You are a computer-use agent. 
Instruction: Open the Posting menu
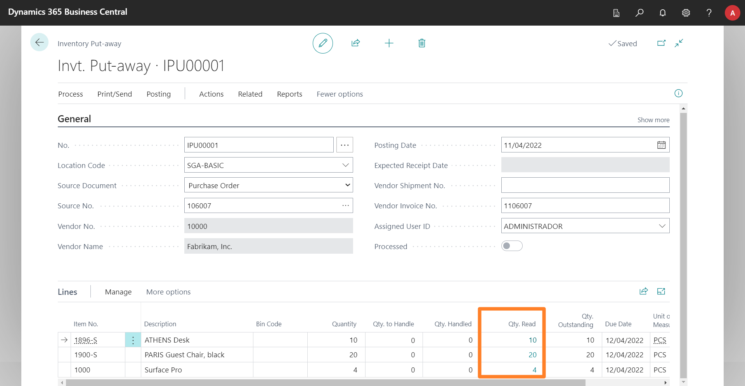pyautogui.click(x=158, y=94)
